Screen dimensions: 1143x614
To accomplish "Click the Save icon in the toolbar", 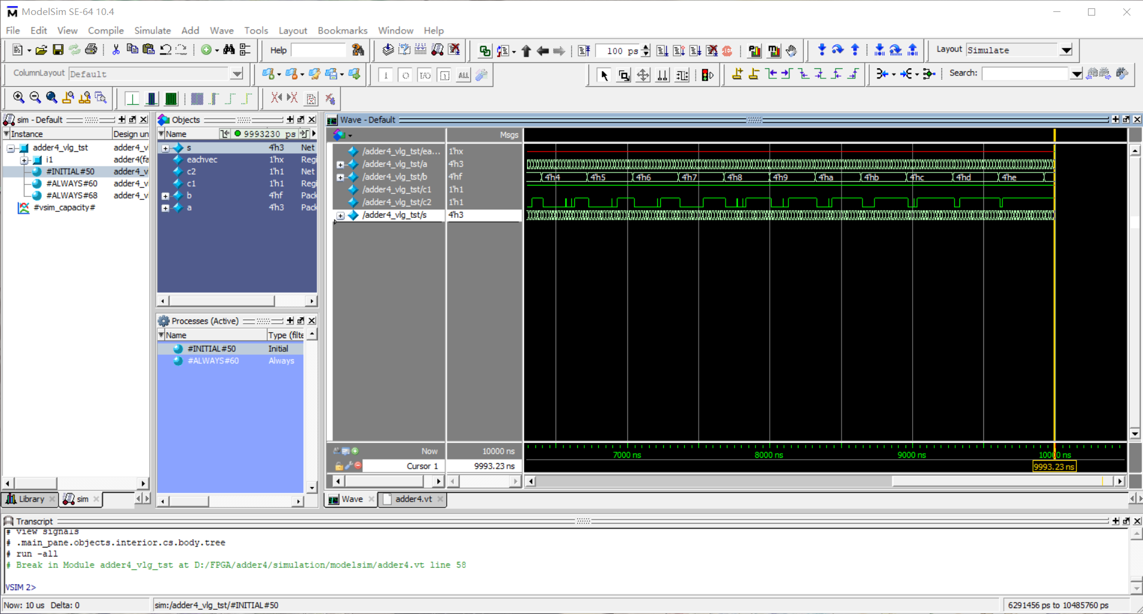I will click(x=58, y=50).
